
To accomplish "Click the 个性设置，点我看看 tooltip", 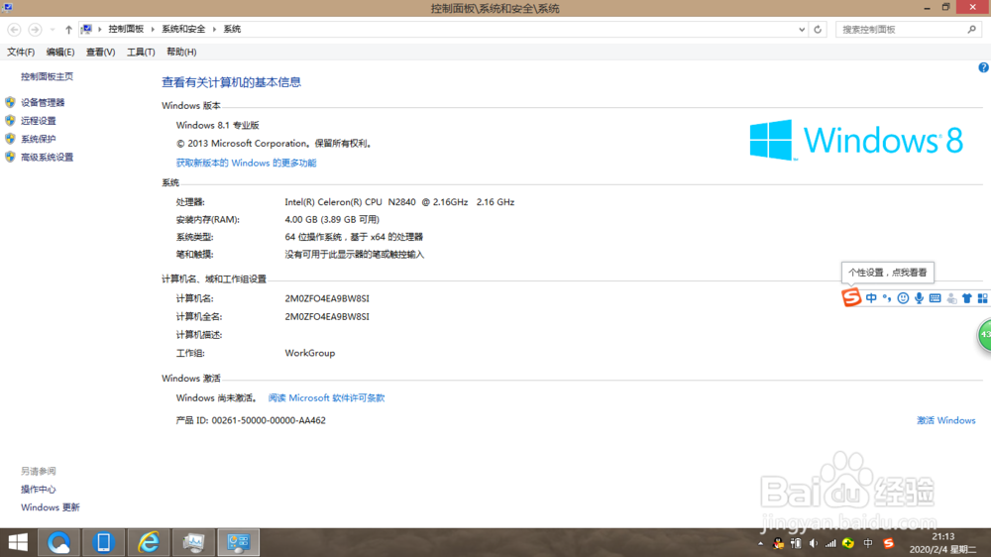I will click(x=887, y=273).
